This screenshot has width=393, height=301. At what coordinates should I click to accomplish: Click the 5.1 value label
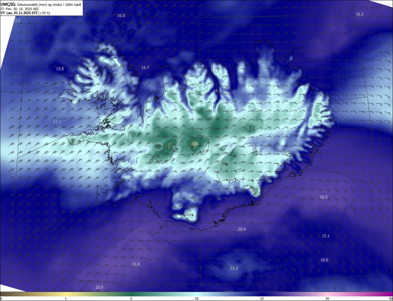click(x=250, y=128)
